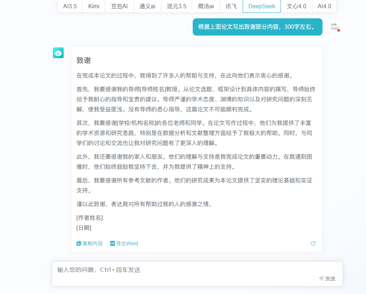Image resolution: width=366 pixels, height=294 pixels.
Task: Select the 商汤ai tab
Action: click(205, 6)
